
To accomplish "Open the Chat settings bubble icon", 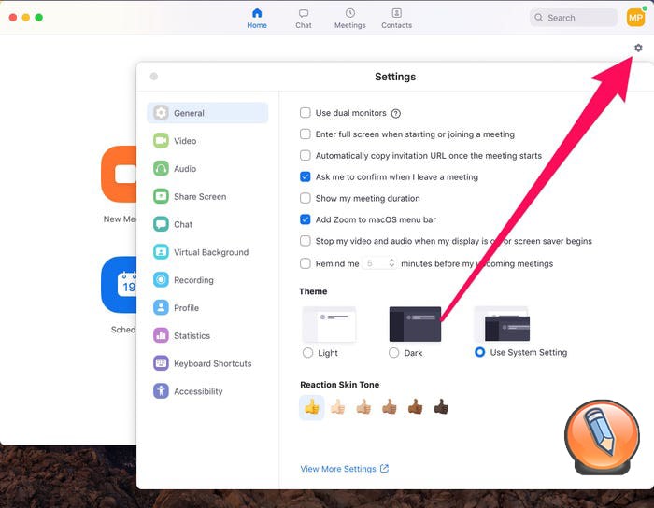I will click(x=161, y=224).
